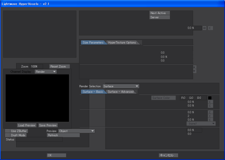Click the キャンセル cancel button
The width and height of the screenshot is (225, 160).
pos(168,155)
